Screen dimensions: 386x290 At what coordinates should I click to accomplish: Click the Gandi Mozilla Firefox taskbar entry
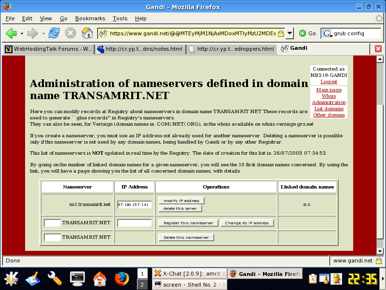265,274
